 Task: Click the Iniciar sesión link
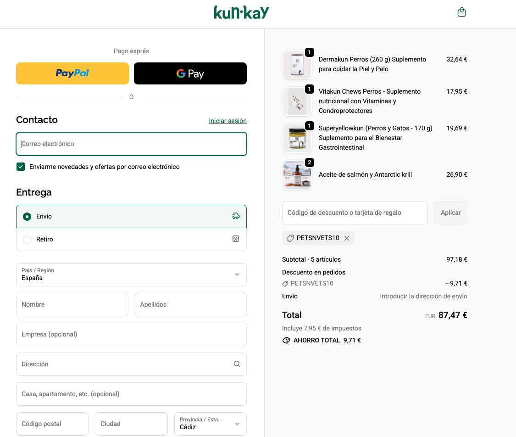(227, 121)
